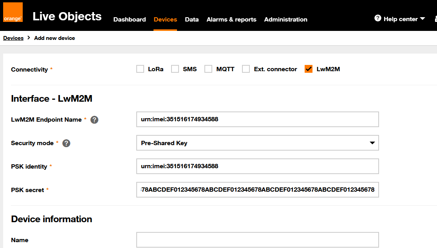Click the LwM2M Endpoint Name help icon
This screenshot has height=248, width=437.
pos(94,120)
